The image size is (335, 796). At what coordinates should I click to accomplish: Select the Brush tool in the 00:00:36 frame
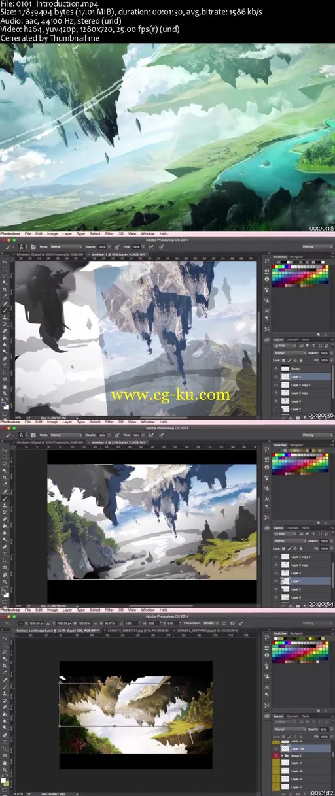[x=4, y=310]
